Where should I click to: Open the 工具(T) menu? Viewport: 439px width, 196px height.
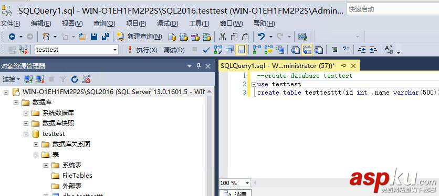(x=199, y=24)
